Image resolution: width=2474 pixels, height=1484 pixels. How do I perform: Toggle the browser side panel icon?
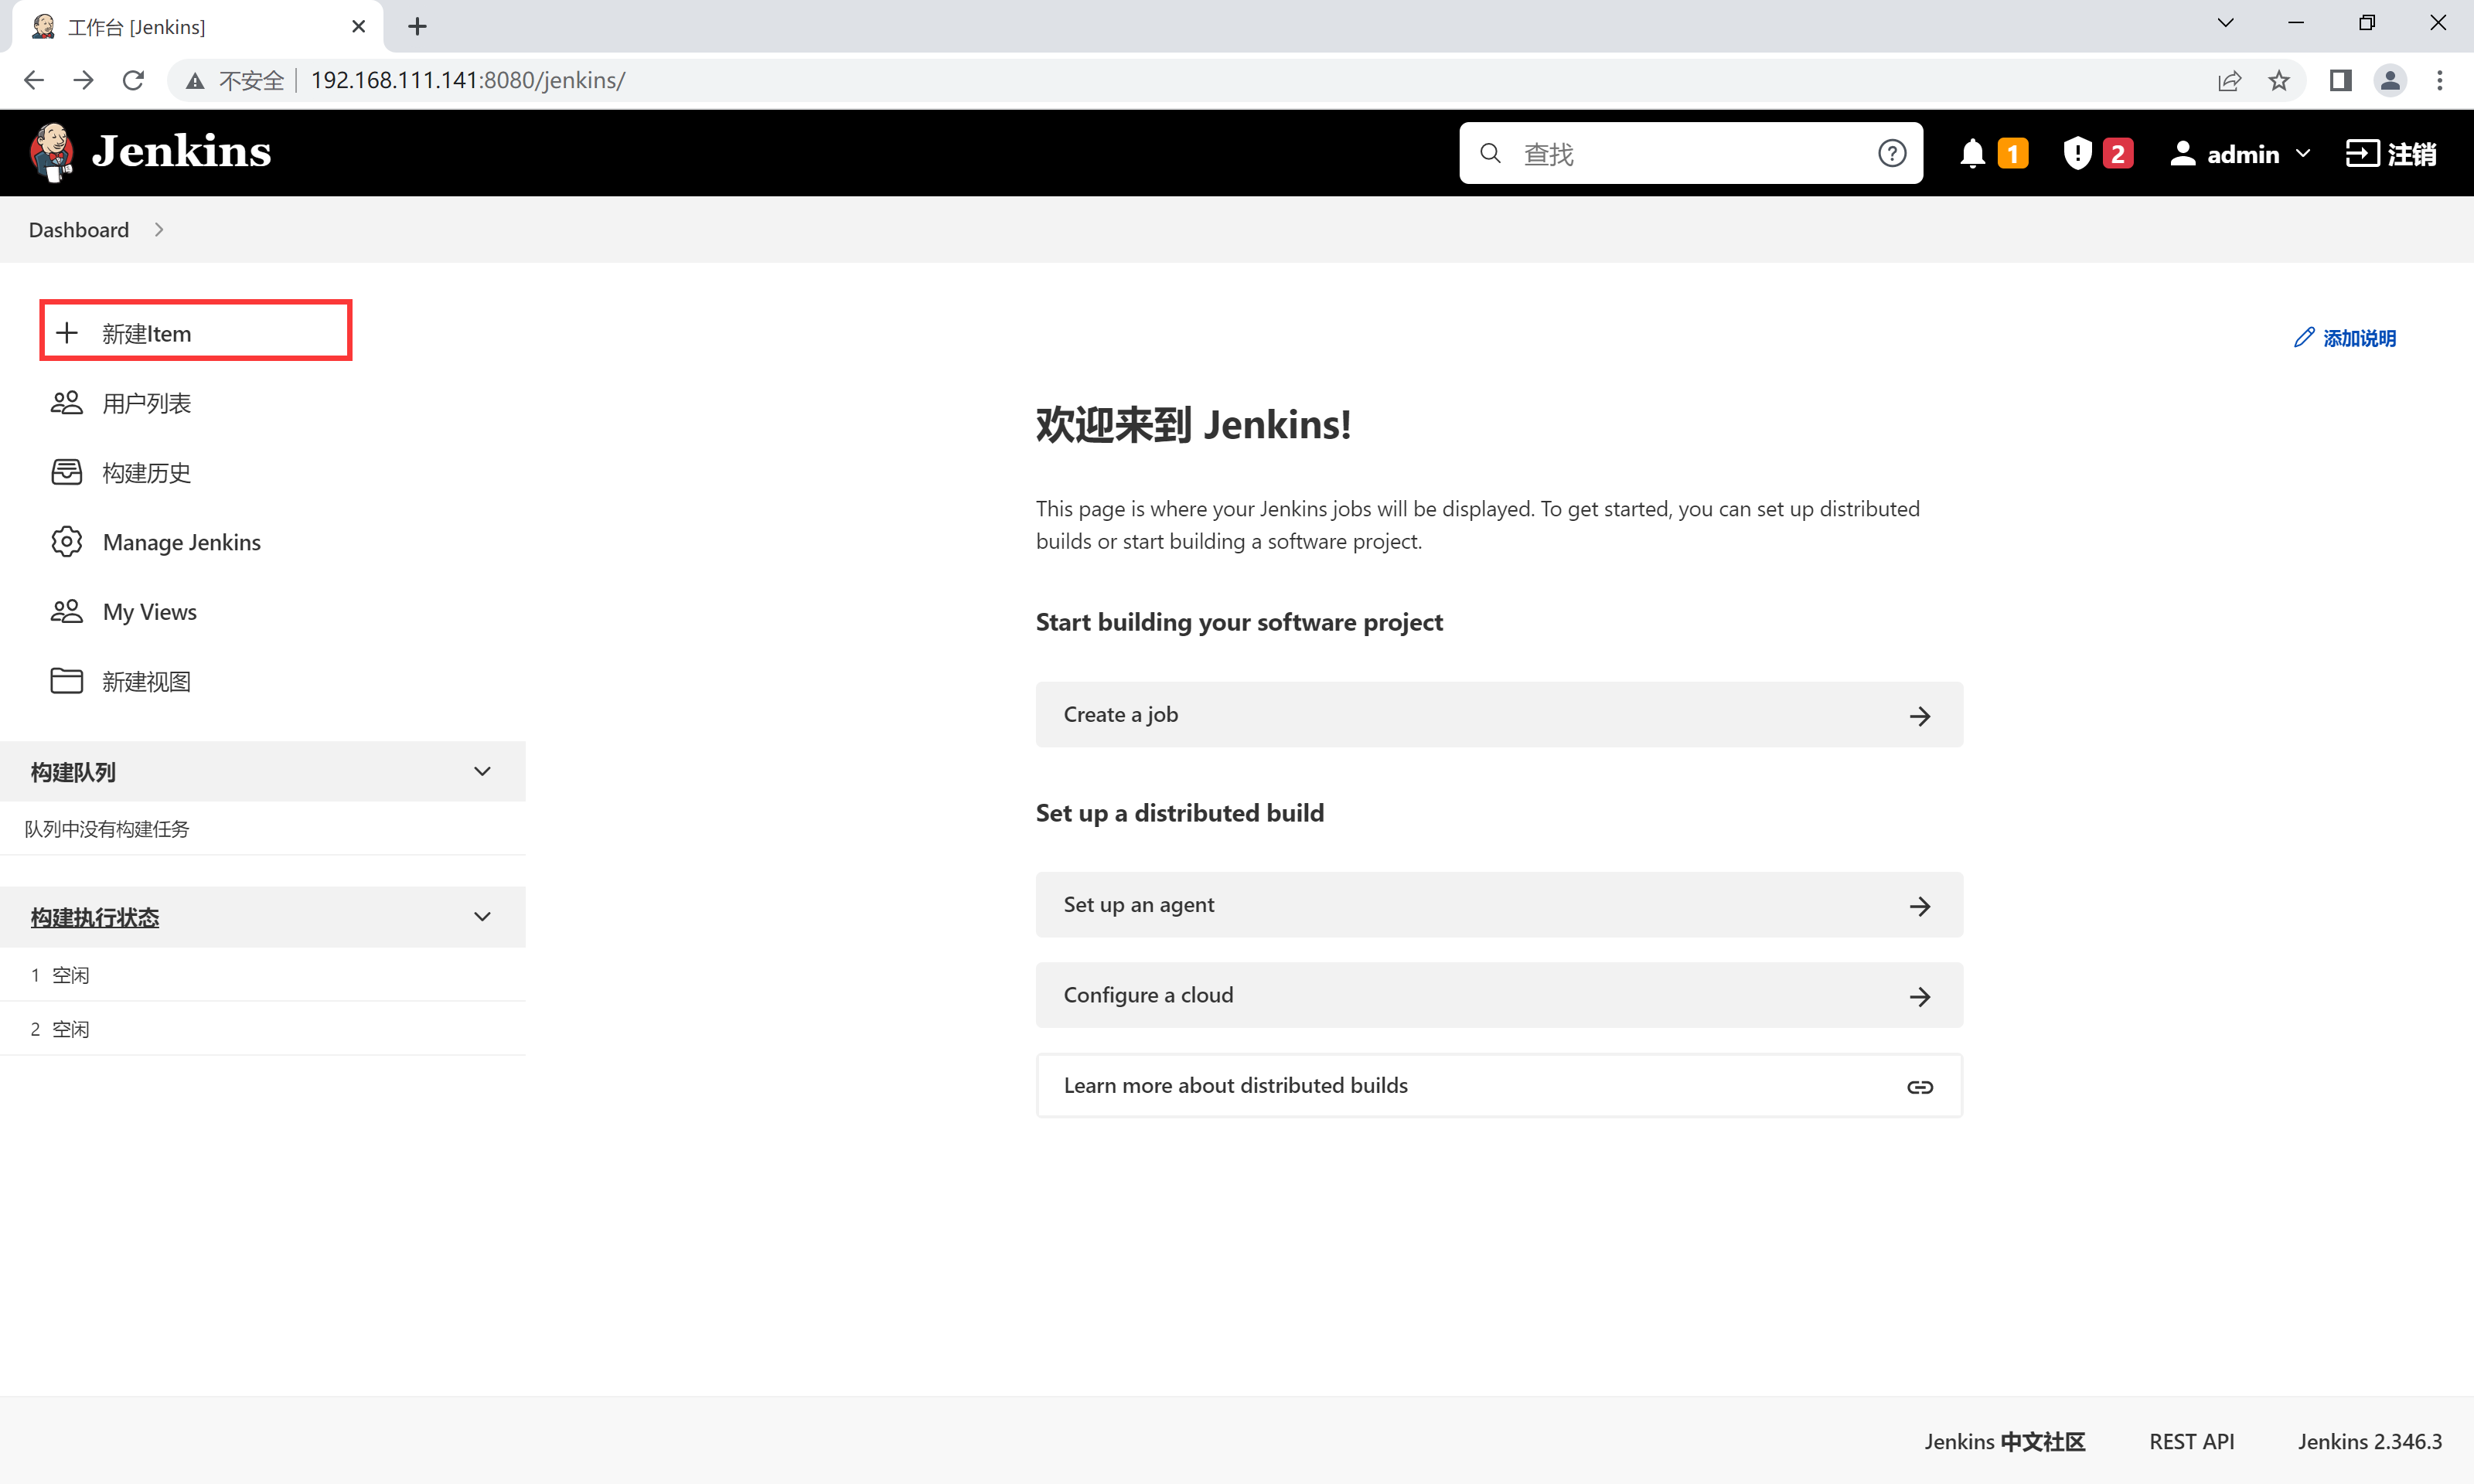pyautogui.click(x=2340, y=80)
